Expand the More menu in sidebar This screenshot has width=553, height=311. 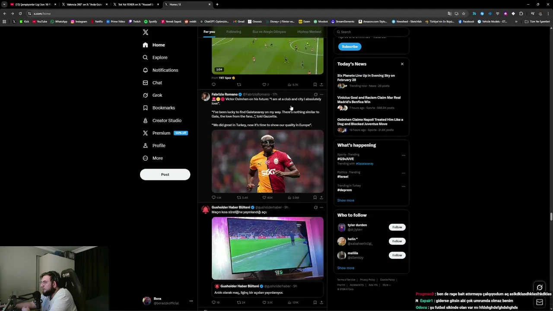[153, 158]
